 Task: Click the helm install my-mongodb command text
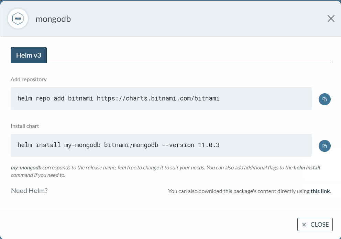pyautogui.click(x=119, y=145)
